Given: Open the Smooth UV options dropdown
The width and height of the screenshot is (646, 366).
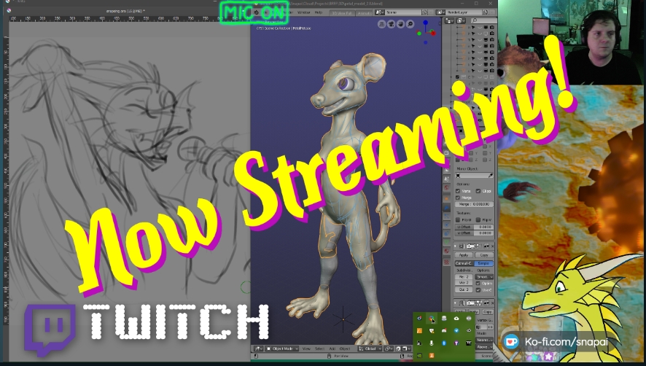Looking at the screenshot, I should coord(484,276).
